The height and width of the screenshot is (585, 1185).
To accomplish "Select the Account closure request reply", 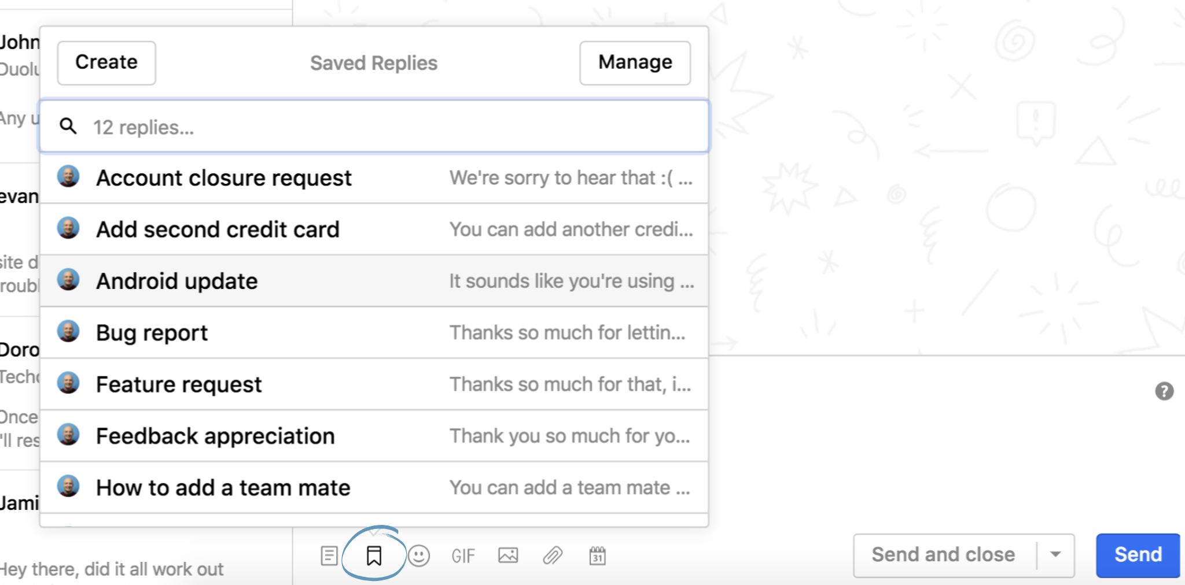I will [x=374, y=178].
